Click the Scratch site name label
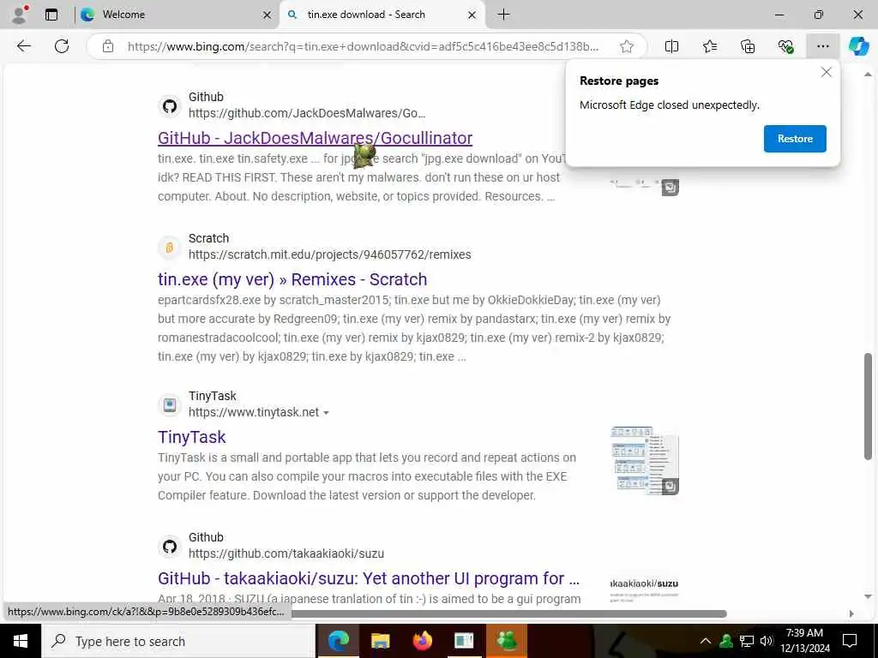The height and width of the screenshot is (658, 878). click(209, 238)
